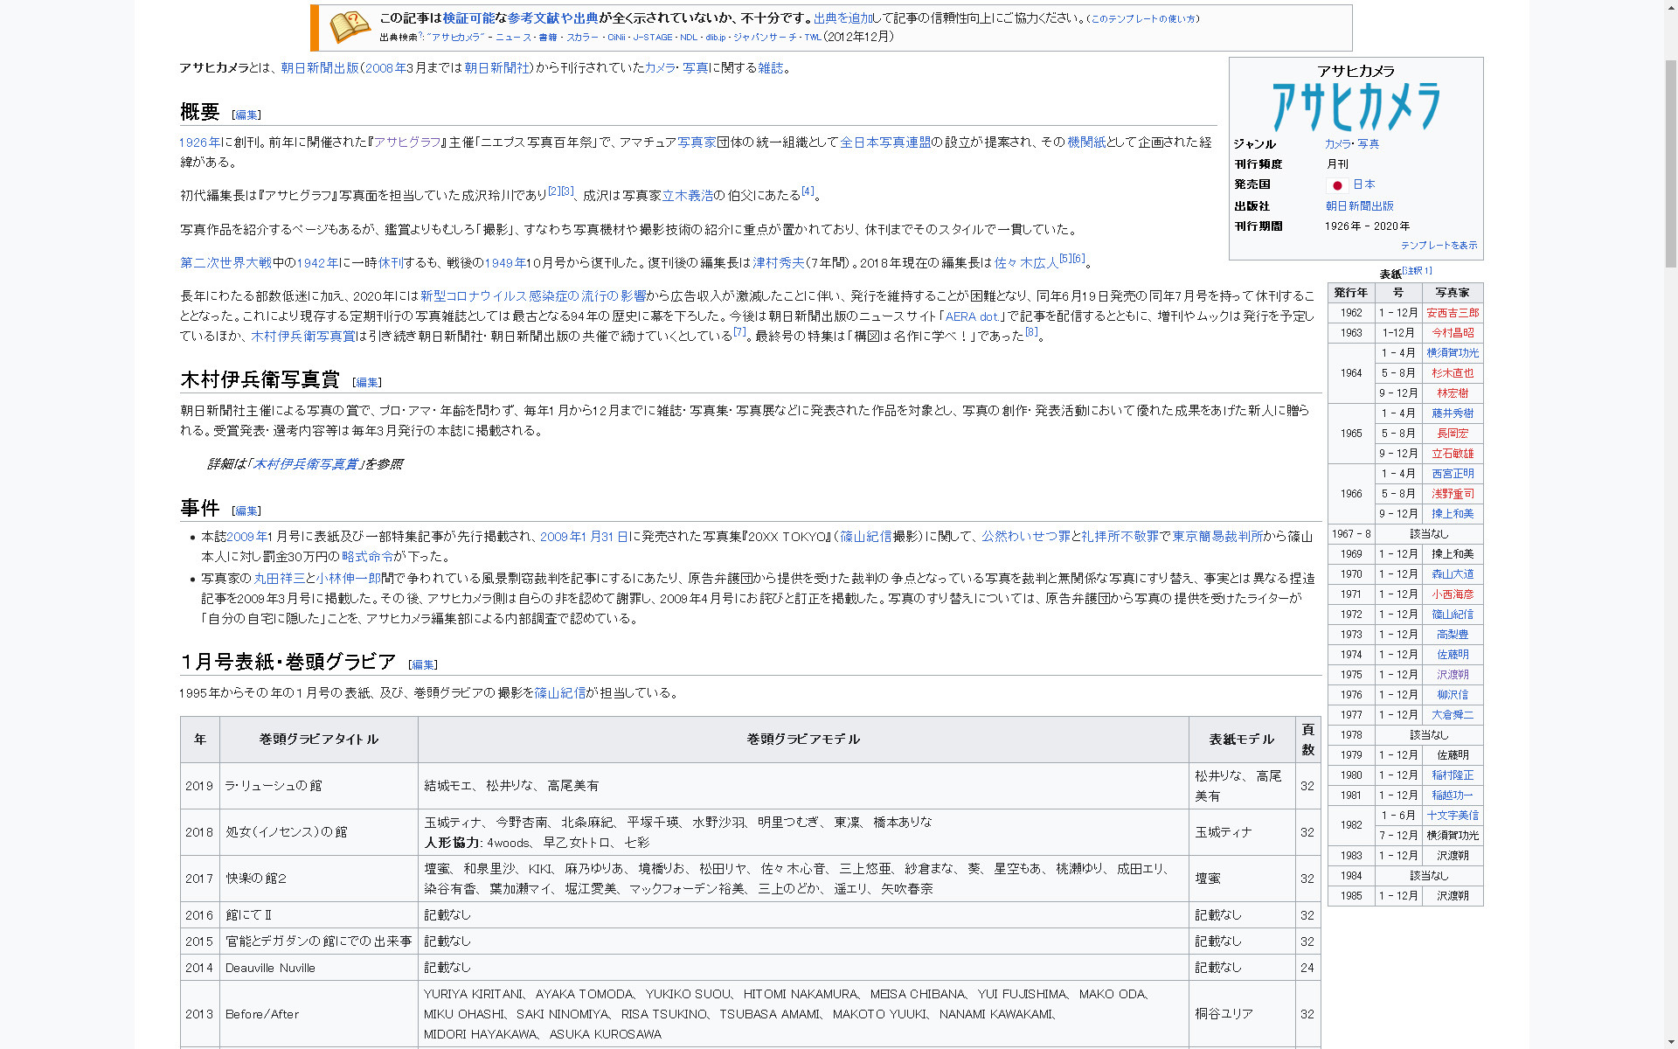Open the infobox publisher 朝日新聞出版 link
The image size is (1678, 1049).
(x=1359, y=206)
